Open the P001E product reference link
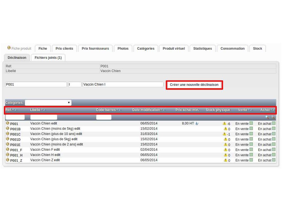The image size is (282, 212). (x=15, y=145)
